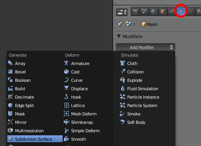Add a Mask modifier
Screen dimensions: 201x146
pyautogui.click(x=35, y=114)
